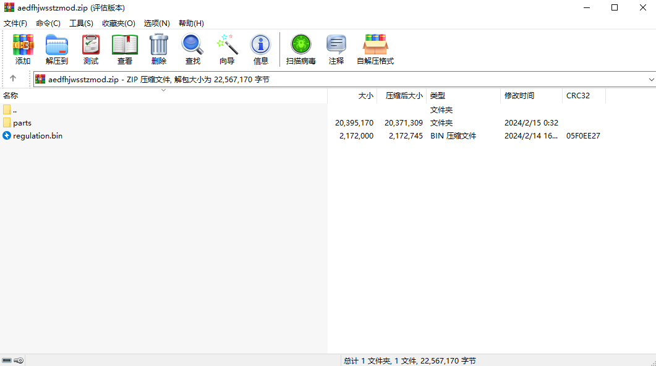Click the '..' parent directory entry
This screenshot has height=366, width=656.
15,110
